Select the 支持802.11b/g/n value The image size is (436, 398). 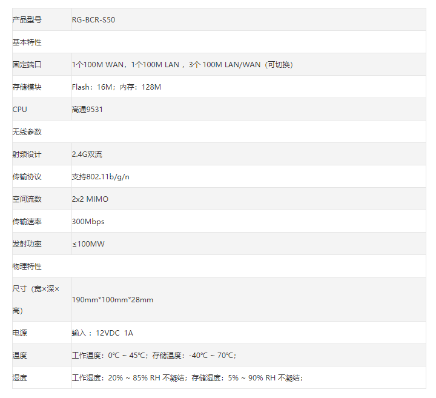[x=101, y=177]
